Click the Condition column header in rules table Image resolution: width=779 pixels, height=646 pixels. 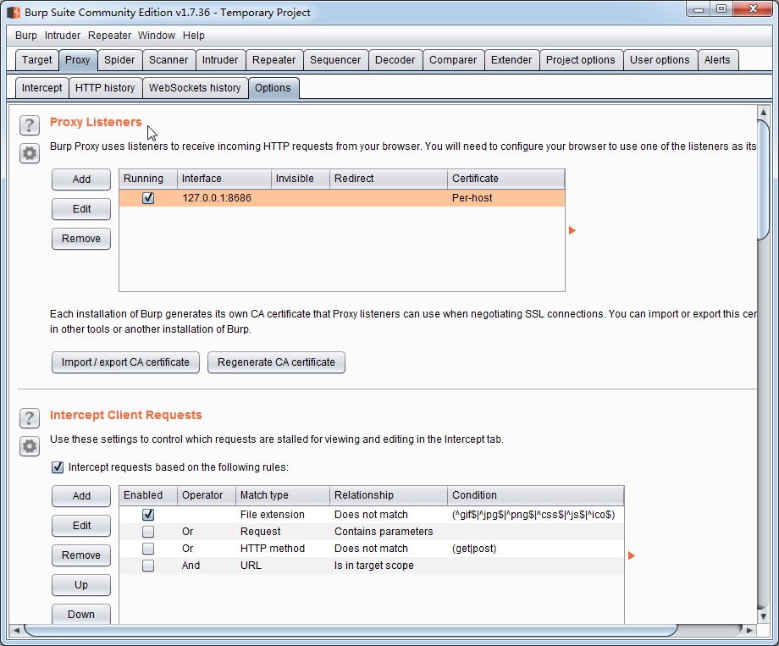tap(535, 495)
